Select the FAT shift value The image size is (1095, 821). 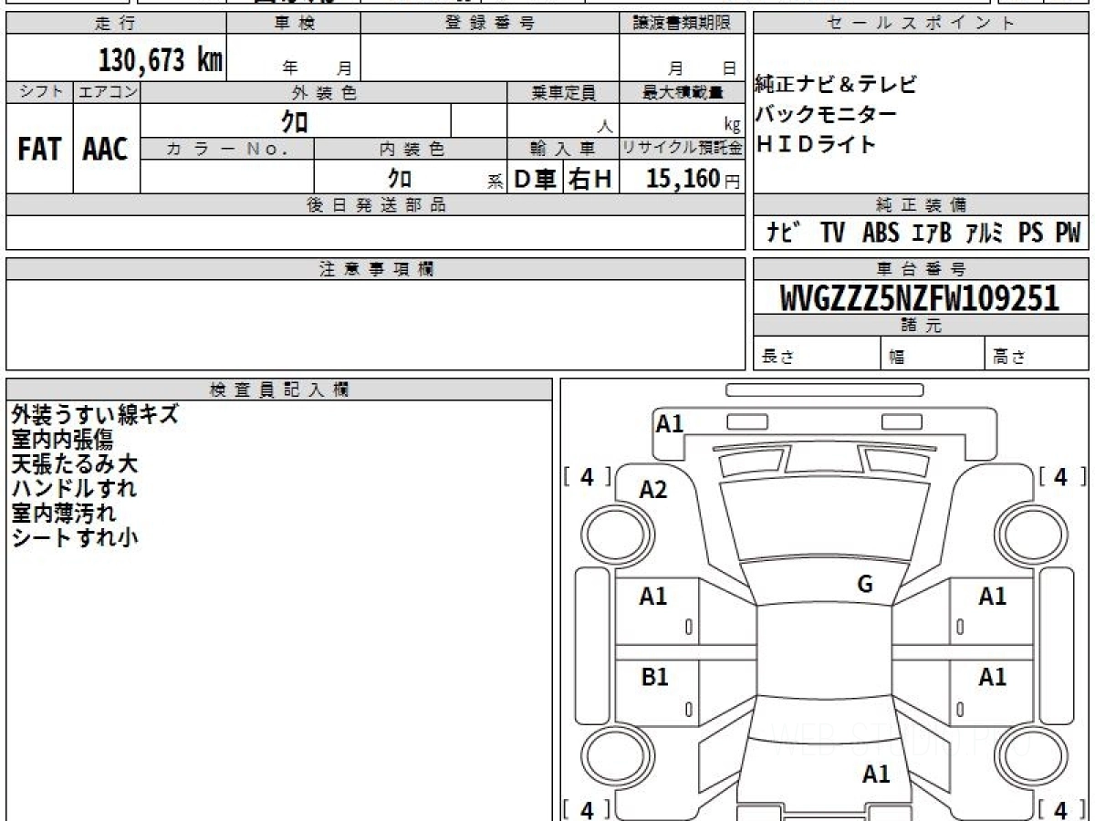[x=39, y=149]
